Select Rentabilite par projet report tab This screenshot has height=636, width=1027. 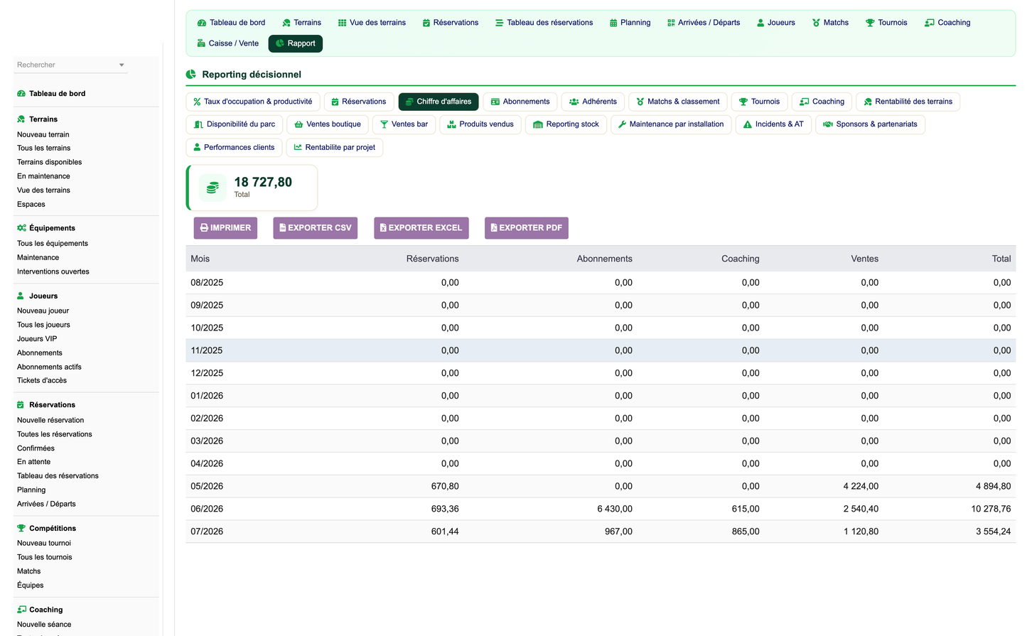[x=335, y=148]
